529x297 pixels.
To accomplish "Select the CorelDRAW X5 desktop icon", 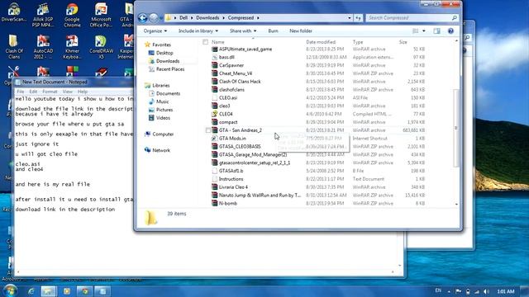I will click(101, 46).
